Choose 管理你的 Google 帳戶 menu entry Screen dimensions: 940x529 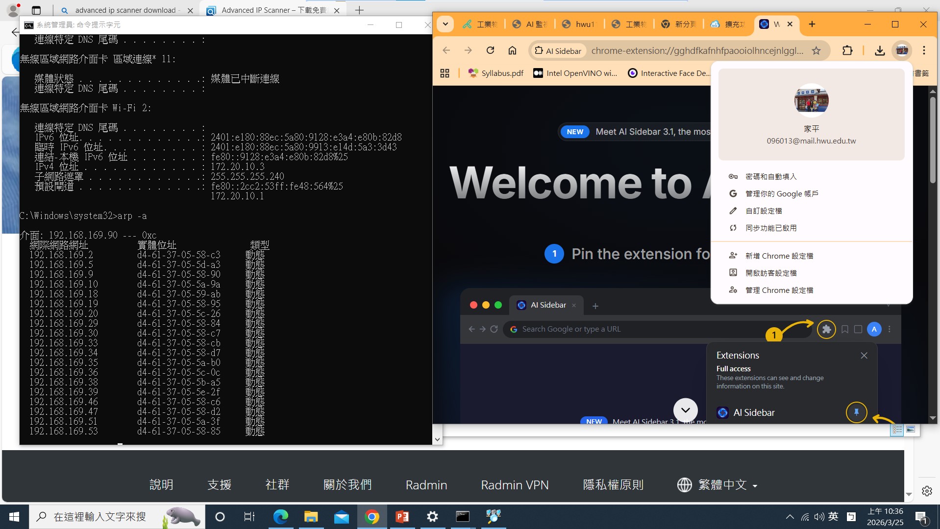click(x=781, y=193)
